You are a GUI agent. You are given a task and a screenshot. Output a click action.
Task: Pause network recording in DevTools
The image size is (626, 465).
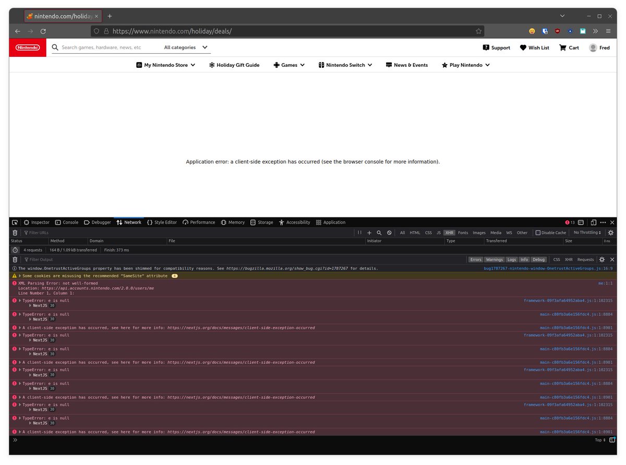(x=359, y=232)
